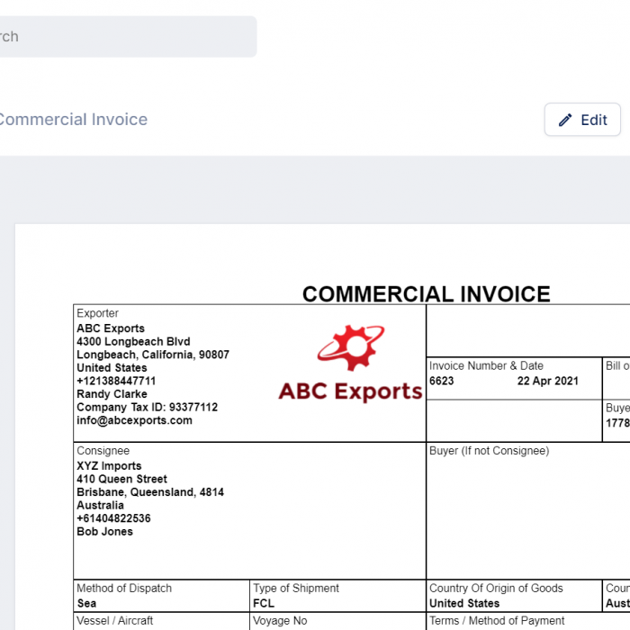
Task: Click consignee address 410 Queen Street
Action: [121, 480]
